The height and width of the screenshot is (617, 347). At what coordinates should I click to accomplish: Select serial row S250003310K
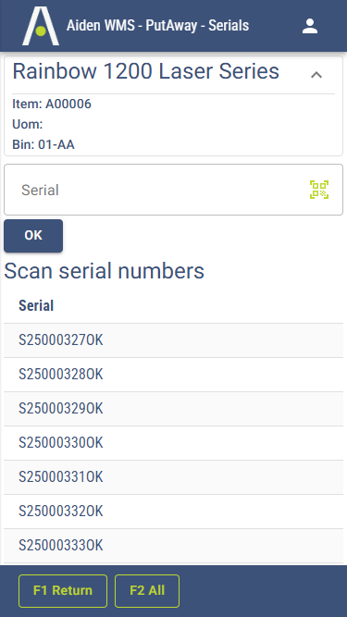[x=174, y=477]
